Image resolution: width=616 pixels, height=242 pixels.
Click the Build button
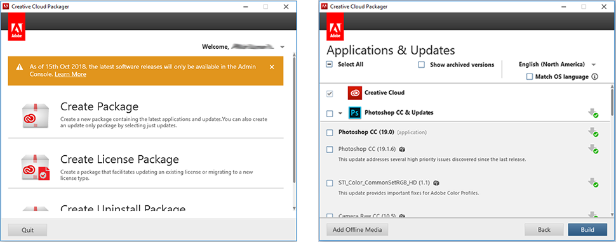(587, 229)
